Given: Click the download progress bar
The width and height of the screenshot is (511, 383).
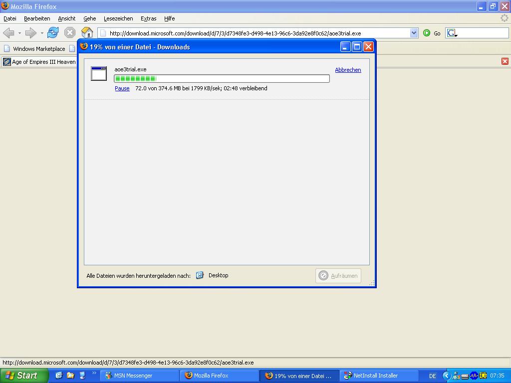Looking at the screenshot, I should coord(222,78).
